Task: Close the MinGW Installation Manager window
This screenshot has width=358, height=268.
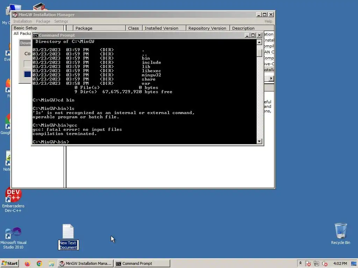Action: pyautogui.click(x=271, y=15)
